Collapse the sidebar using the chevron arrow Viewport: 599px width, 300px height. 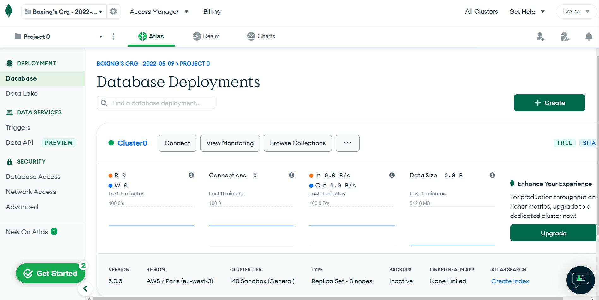(85, 288)
